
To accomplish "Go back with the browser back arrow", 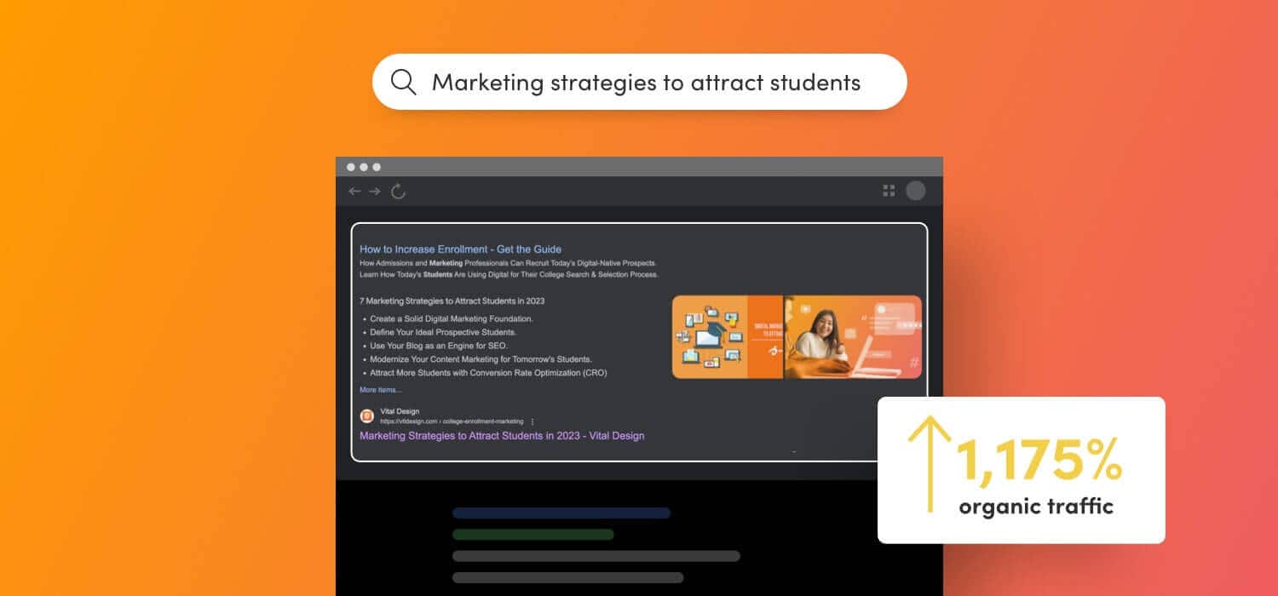I will (x=355, y=192).
